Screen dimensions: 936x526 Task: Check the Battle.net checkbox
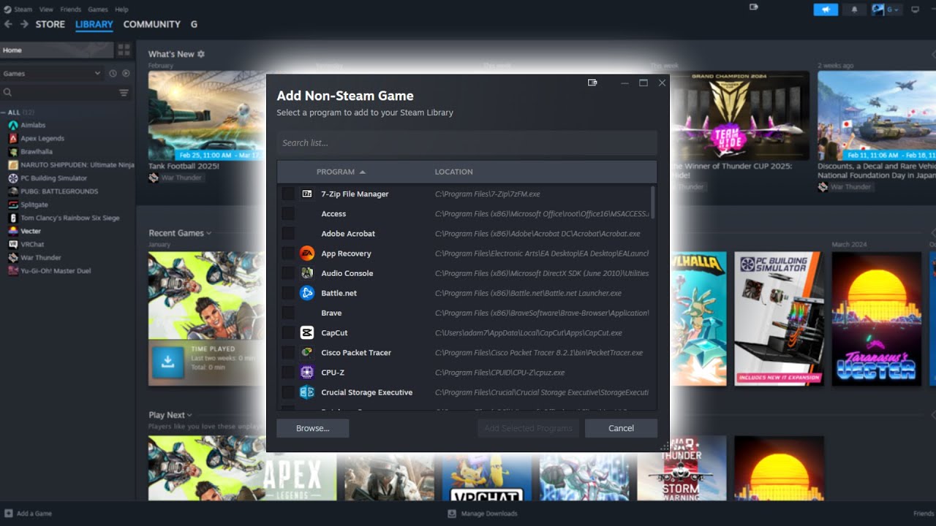[x=288, y=293]
